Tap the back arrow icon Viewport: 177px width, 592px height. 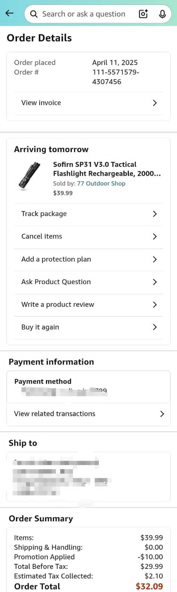(x=10, y=13)
